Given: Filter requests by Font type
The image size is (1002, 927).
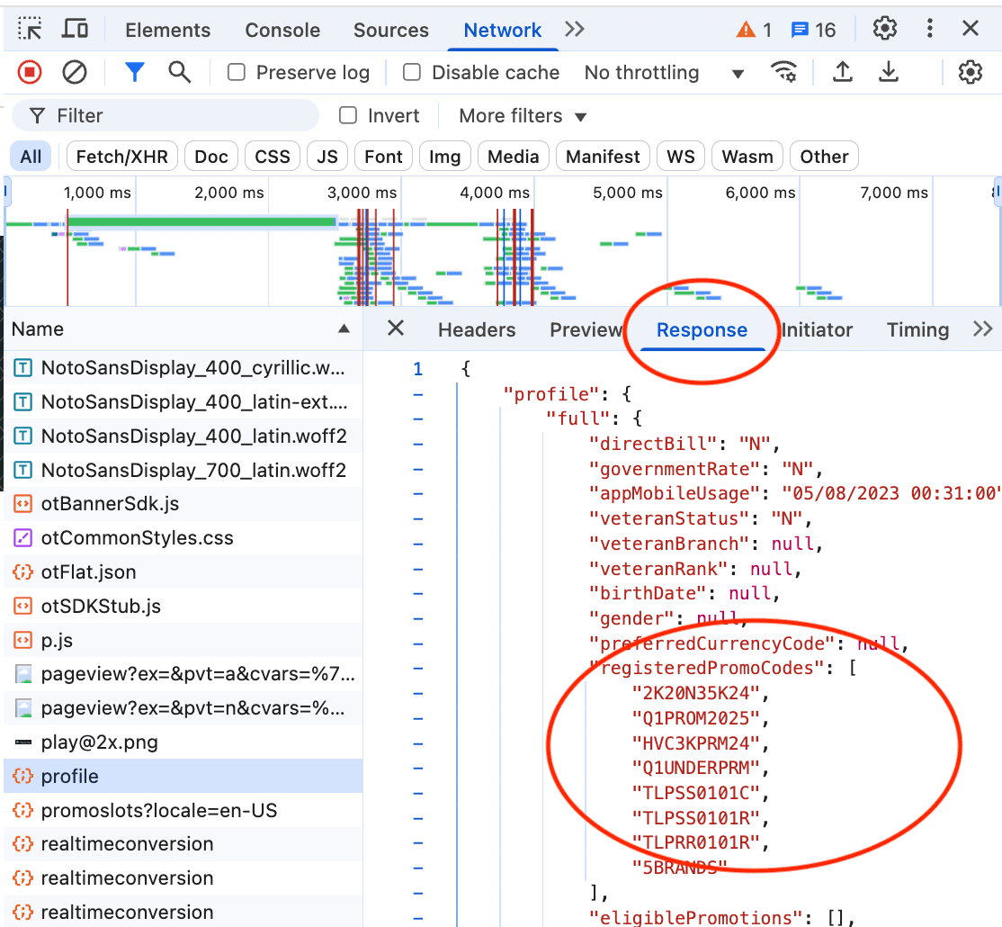Looking at the screenshot, I should click(383, 157).
